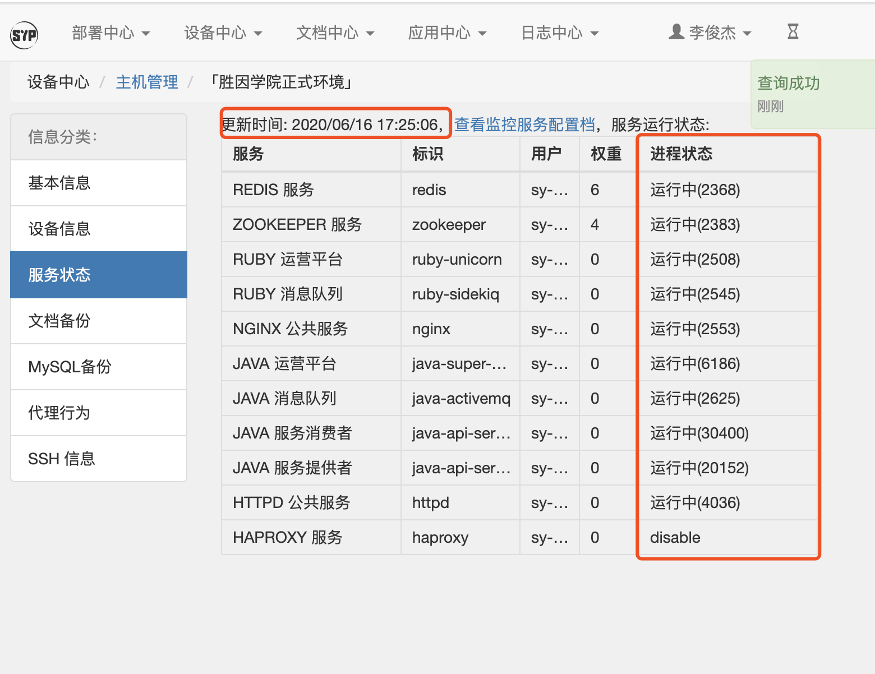875x674 pixels.
Task: Click the 查询成功 notification
Action: coord(813,94)
